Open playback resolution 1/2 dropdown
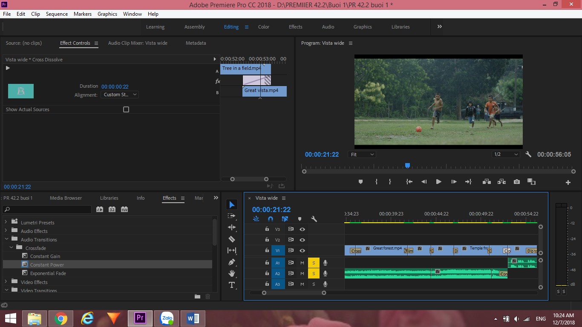This screenshot has height=327, width=582. click(x=506, y=155)
